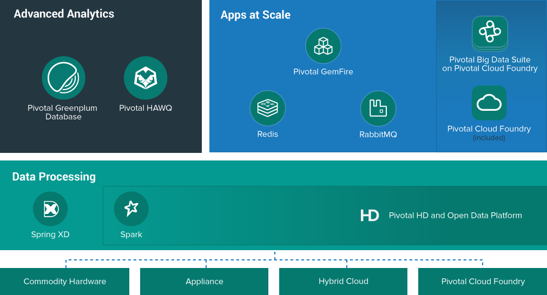Screen dimensions: 547x295
Task: Click 'Pivotal Cloud Foundry' label above '(included)'
Action: (x=489, y=129)
